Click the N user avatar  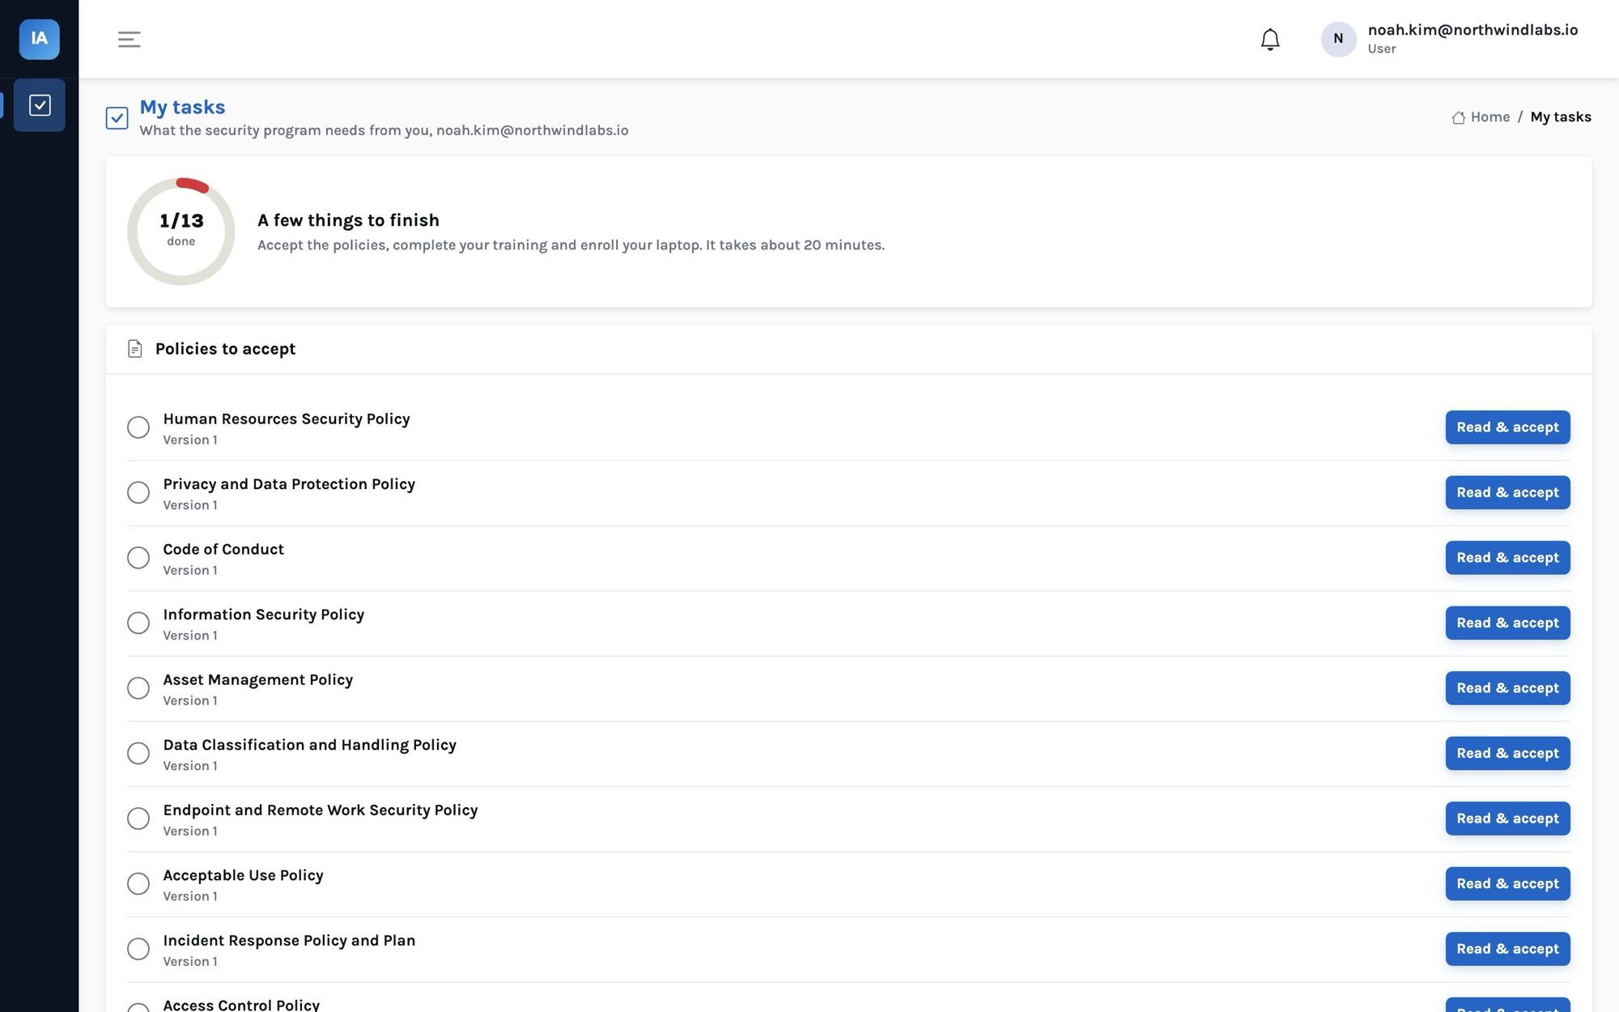1338,39
